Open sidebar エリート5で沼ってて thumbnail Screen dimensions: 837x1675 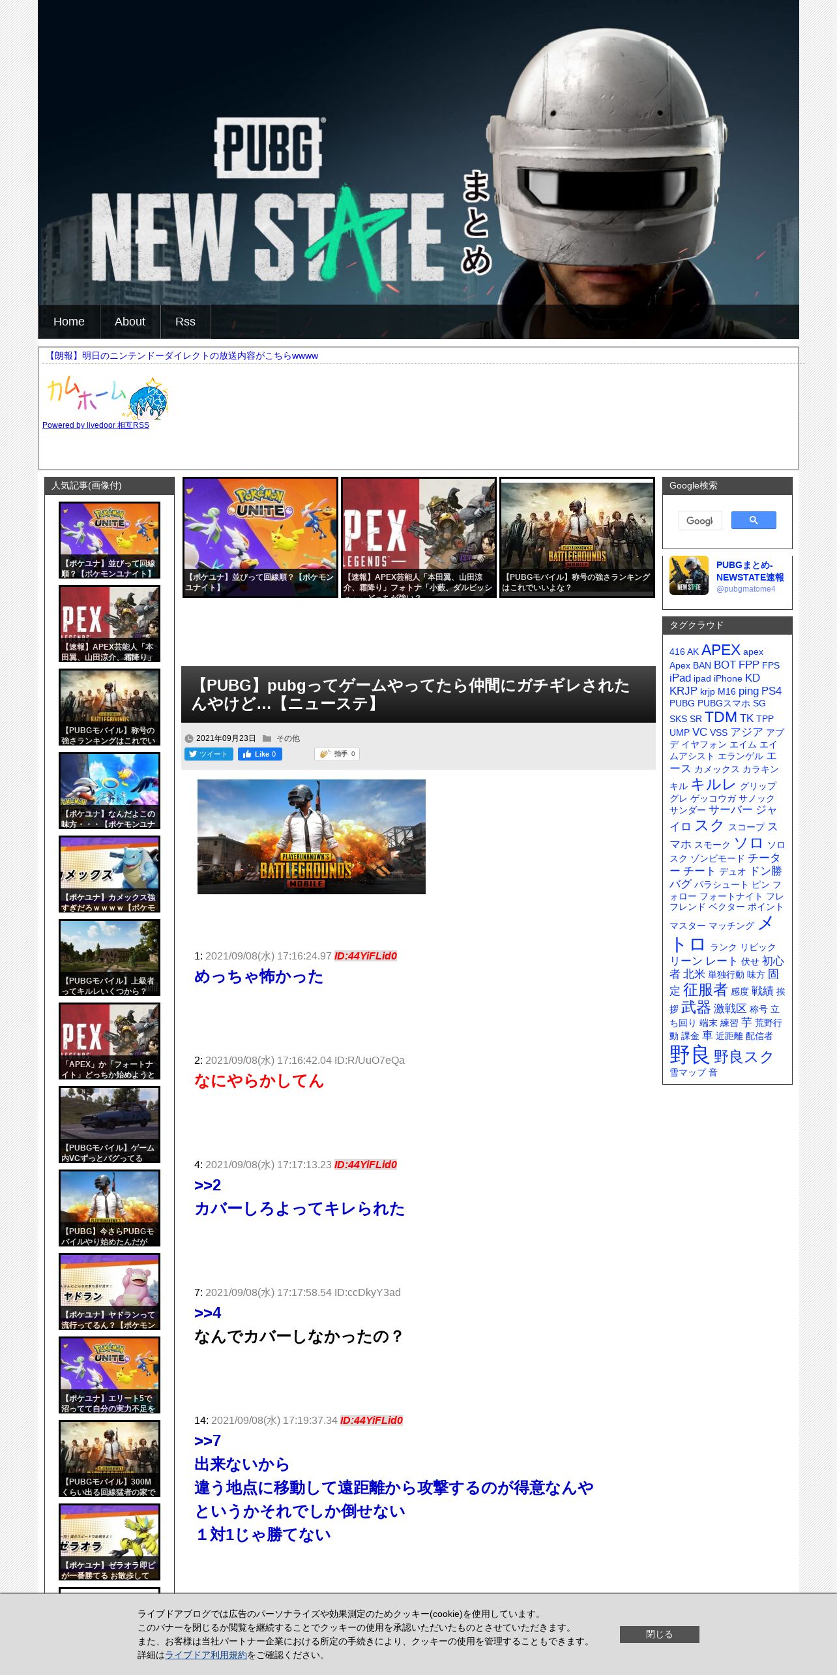110,1375
